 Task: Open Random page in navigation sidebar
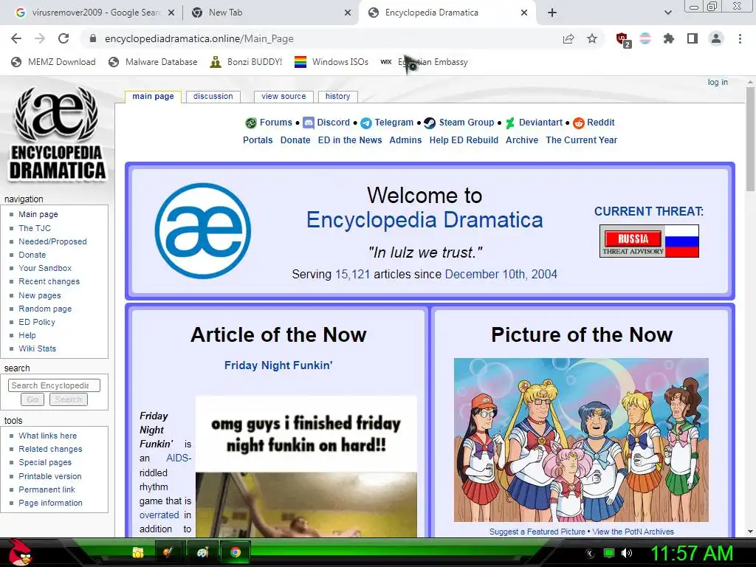click(45, 309)
